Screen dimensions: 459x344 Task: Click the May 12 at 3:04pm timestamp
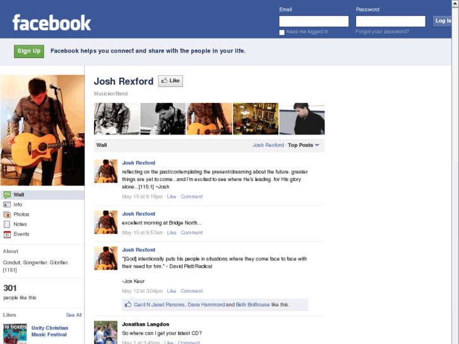tap(142, 291)
